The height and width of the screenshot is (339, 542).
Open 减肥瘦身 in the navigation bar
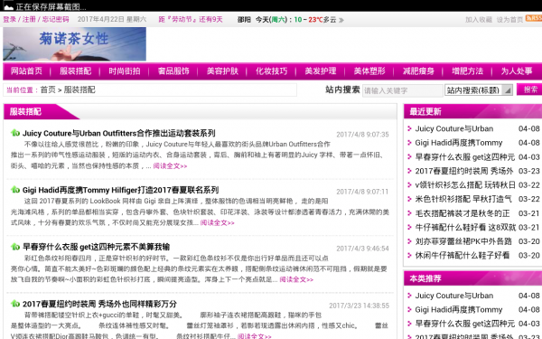click(418, 71)
